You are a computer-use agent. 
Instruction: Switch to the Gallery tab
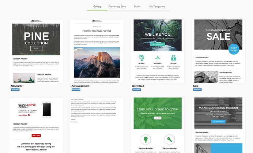(97, 7)
